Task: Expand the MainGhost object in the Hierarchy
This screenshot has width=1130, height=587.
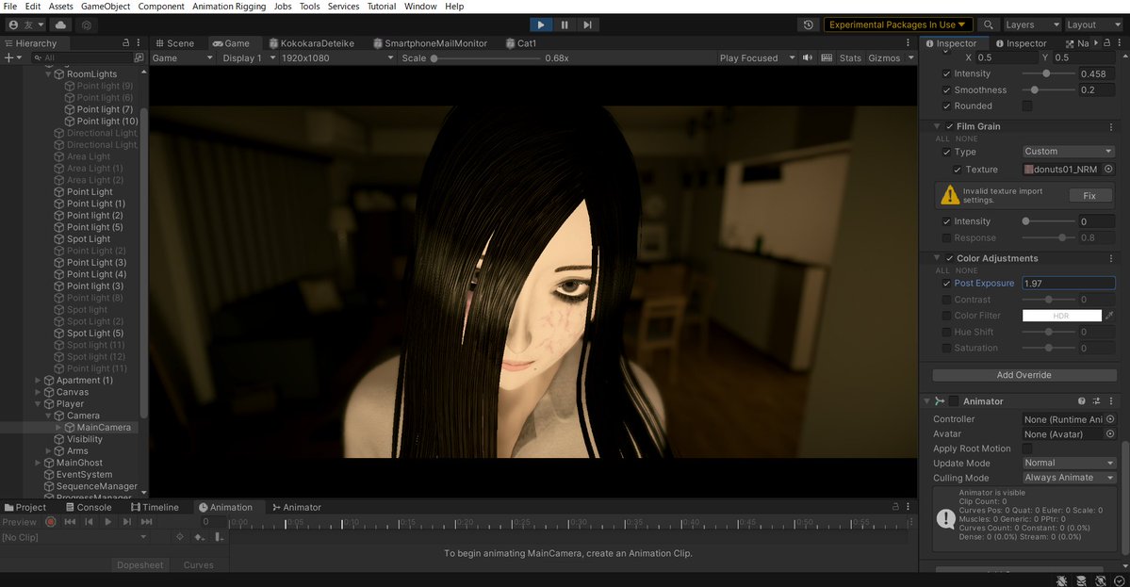Action: [39, 463]
